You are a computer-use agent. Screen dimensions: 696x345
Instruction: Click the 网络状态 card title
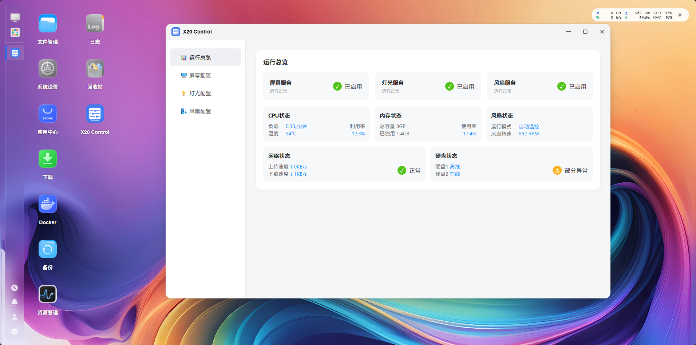tap(279, 156)
